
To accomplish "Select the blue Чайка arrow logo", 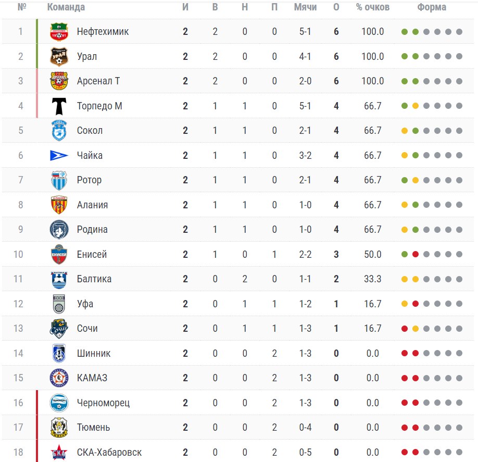I will coord(59,156).
